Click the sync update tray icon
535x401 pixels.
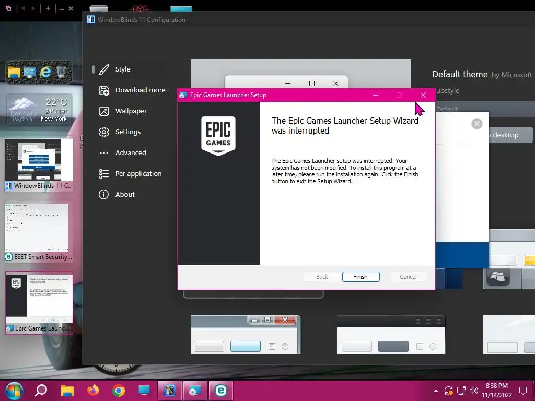[x=448, y=391]
